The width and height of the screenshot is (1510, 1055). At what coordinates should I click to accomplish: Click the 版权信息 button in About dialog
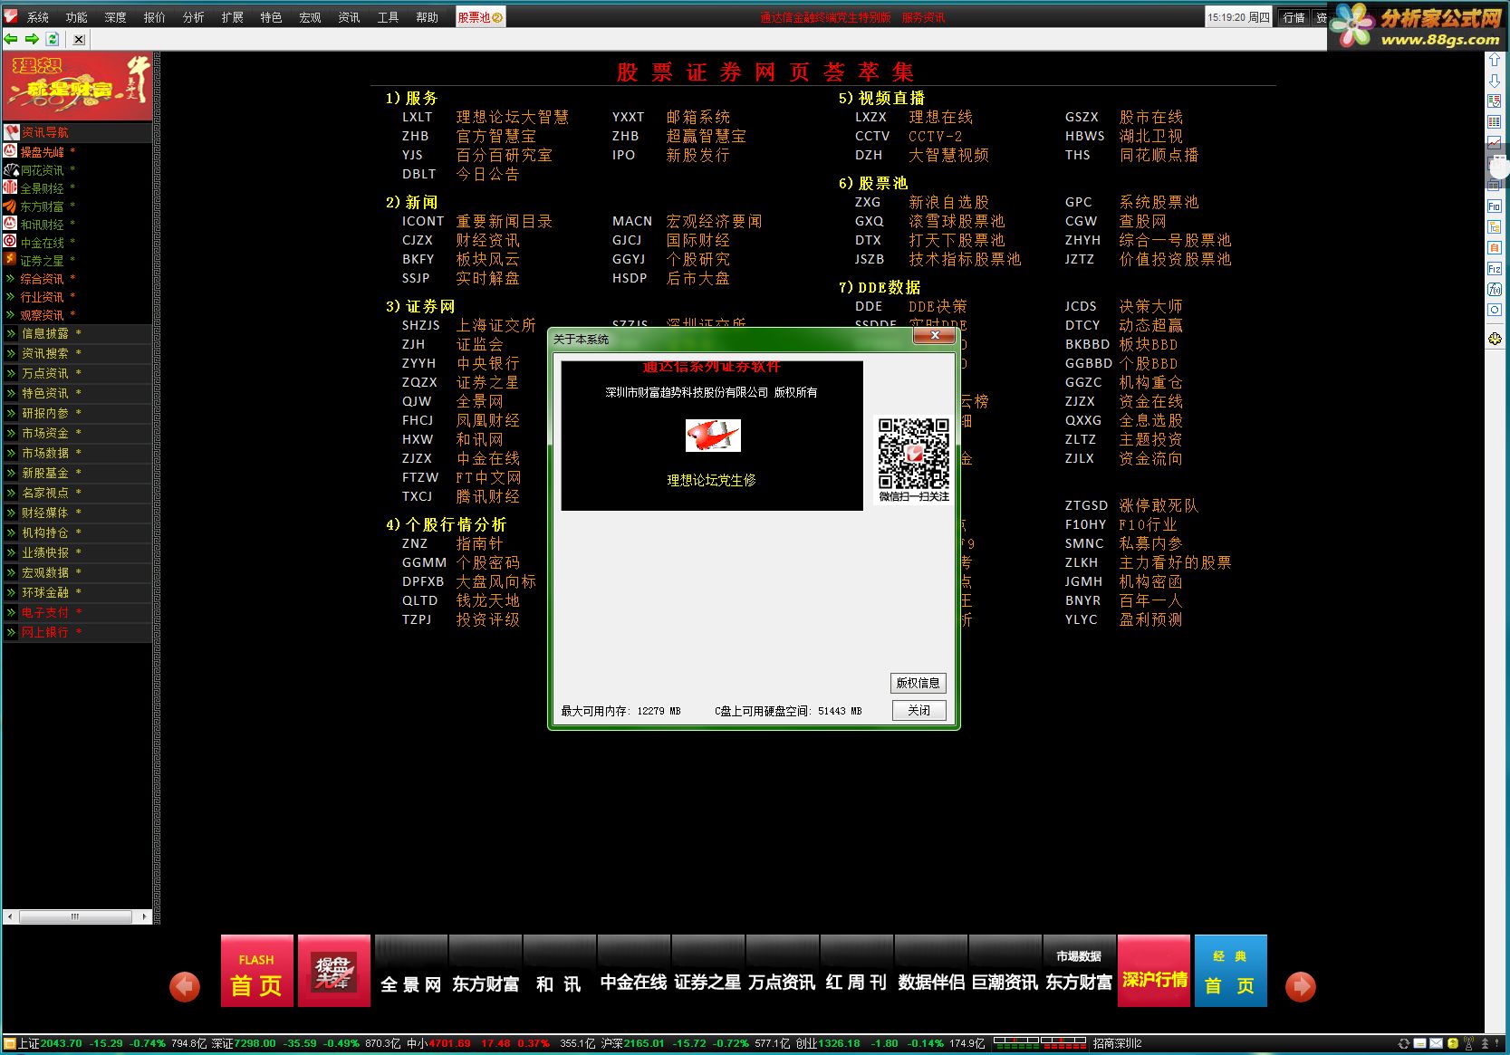point(919,683)
